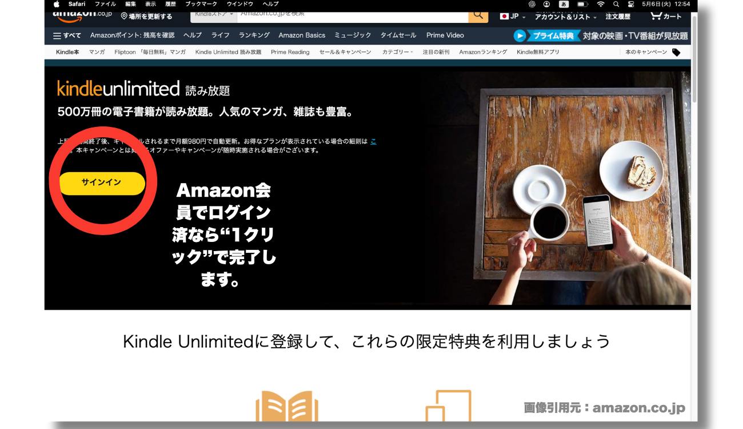Screen dimensions: 743x429
Task: Click the Prime play button icon
Action: (x=520, y=35)
